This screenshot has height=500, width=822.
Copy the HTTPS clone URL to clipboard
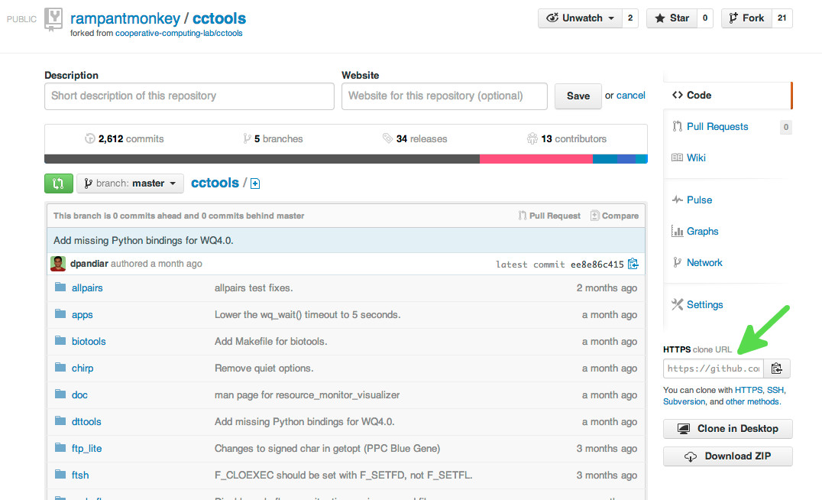click(776, 369)
